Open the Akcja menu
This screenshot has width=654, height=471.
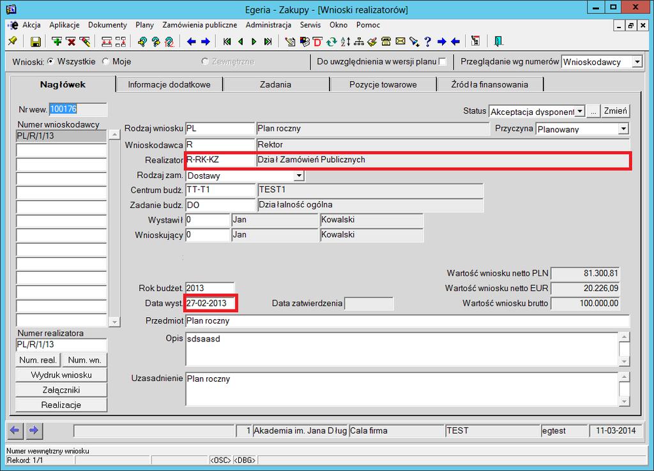tap(31, 25)
